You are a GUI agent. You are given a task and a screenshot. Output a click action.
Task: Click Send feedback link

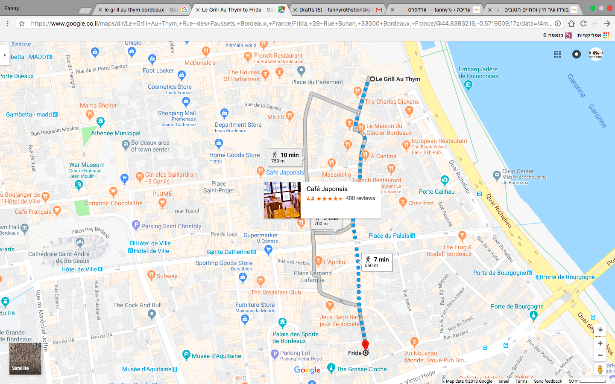pyautogui.click(x=548, y=381)
